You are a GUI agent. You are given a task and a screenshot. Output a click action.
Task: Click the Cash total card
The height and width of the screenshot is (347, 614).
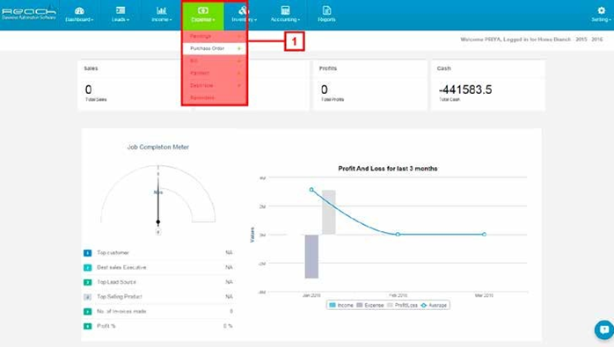(488, 85)
